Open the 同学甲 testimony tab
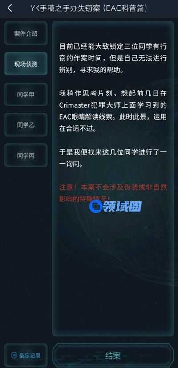 click(x=26, y=94)
